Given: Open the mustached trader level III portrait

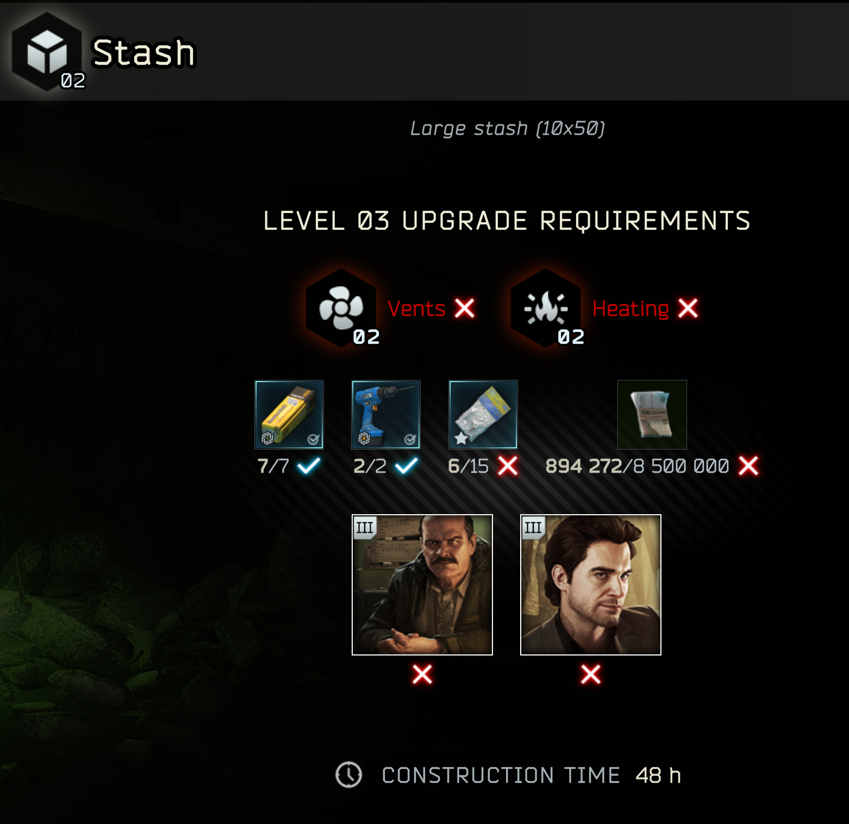Looking at the screenshot, I should point(422,585).
